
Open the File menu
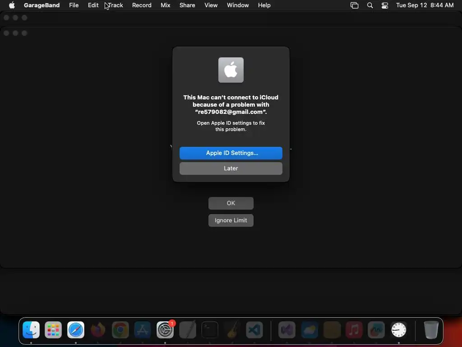pos(74,5)
